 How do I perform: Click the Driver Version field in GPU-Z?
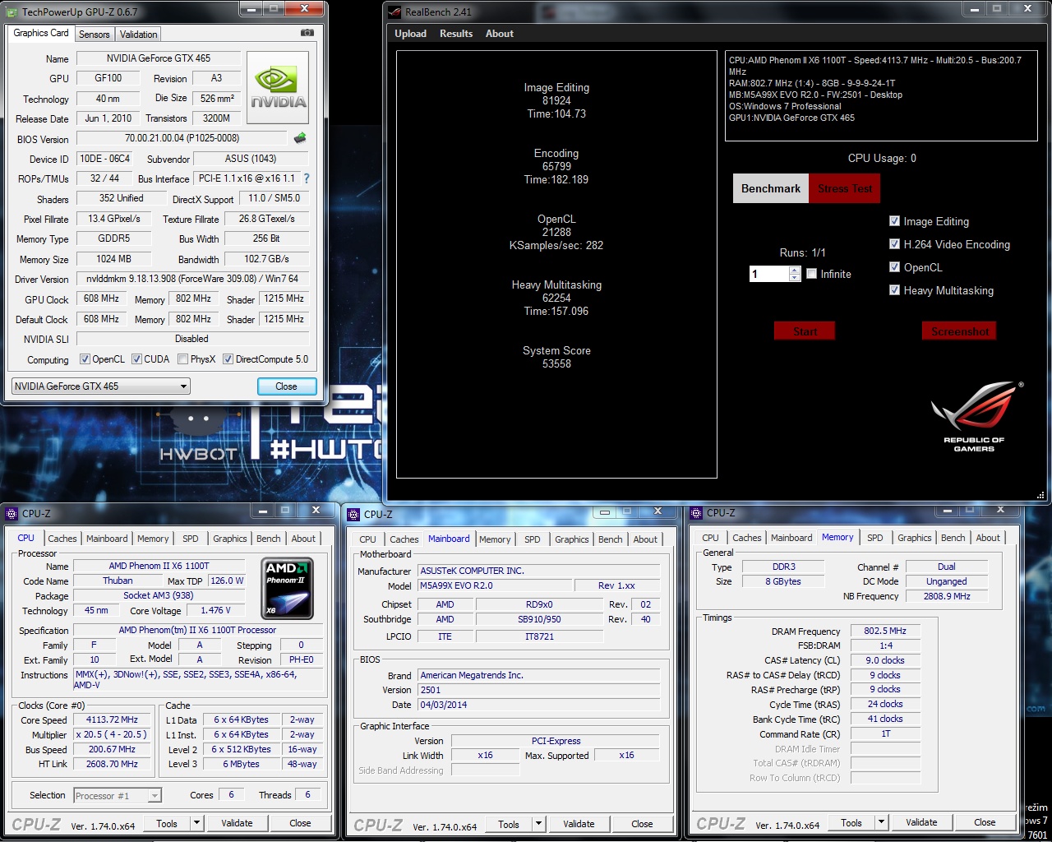tap(192, 279)
